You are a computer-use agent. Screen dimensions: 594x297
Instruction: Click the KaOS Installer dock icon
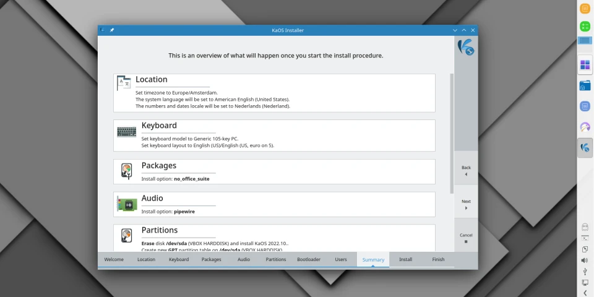(x=585, y=148)
